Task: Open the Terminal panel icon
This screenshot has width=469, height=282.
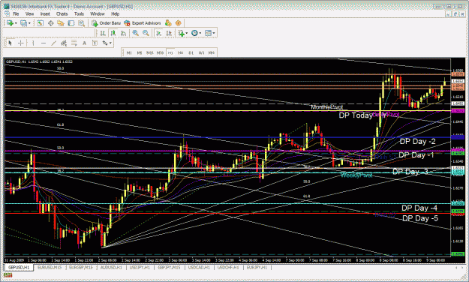Action: (x=71, y=23)
